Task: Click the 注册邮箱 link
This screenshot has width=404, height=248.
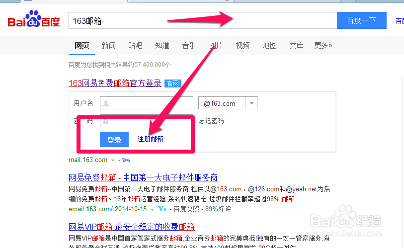Action: click(x=151, y=139)
